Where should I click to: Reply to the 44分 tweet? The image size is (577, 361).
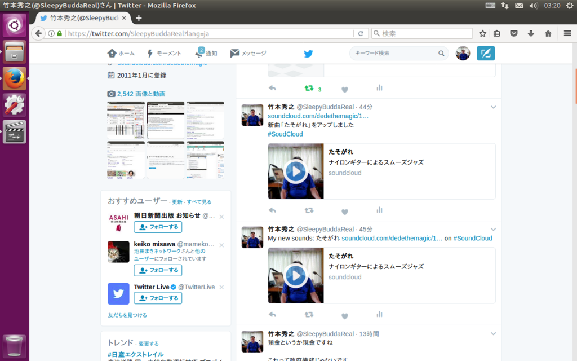272,210
